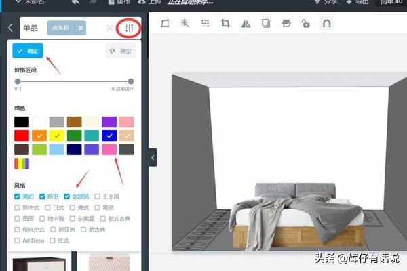
Task: Uncheck the 简约 style checkbox
Action: tap(18, 196)
